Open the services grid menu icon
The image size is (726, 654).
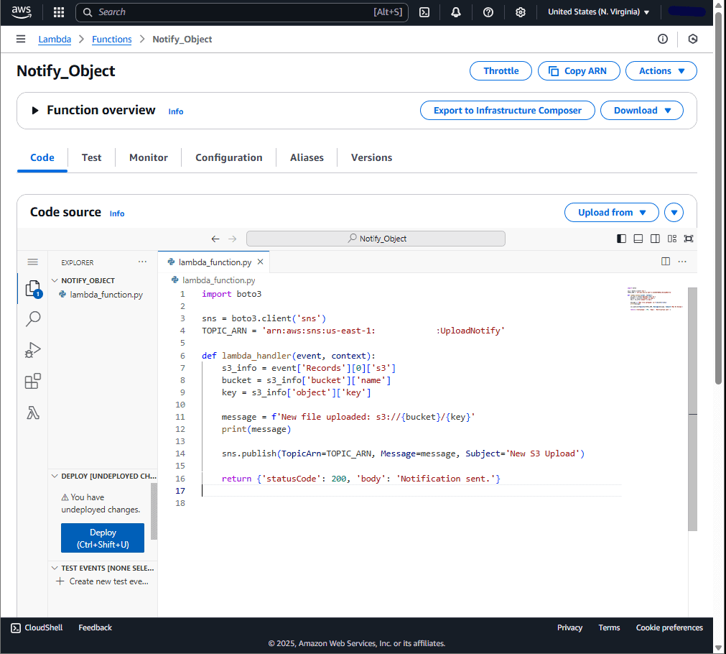tap(59, 12)
